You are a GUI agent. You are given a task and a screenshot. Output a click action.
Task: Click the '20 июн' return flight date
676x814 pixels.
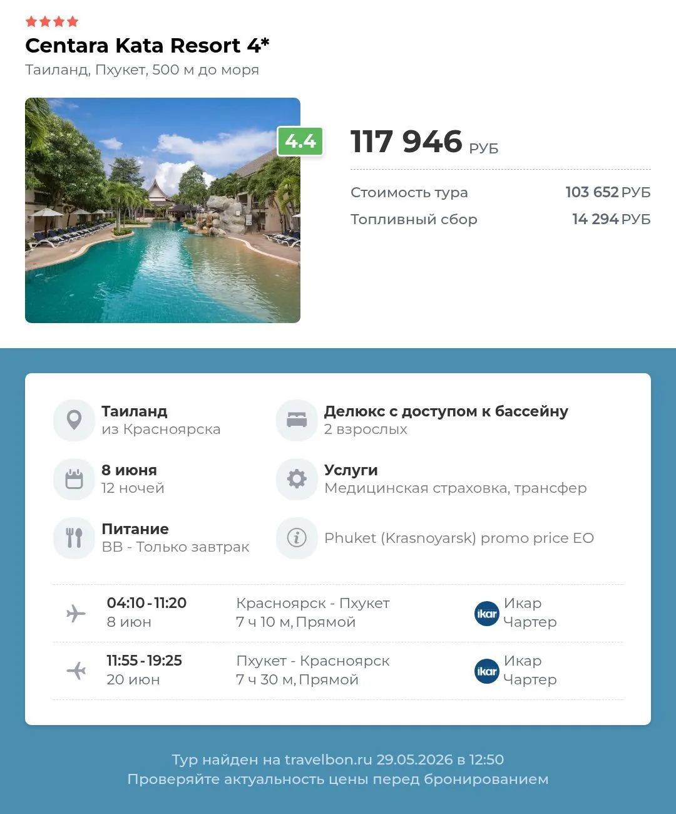tap(133, 680)
